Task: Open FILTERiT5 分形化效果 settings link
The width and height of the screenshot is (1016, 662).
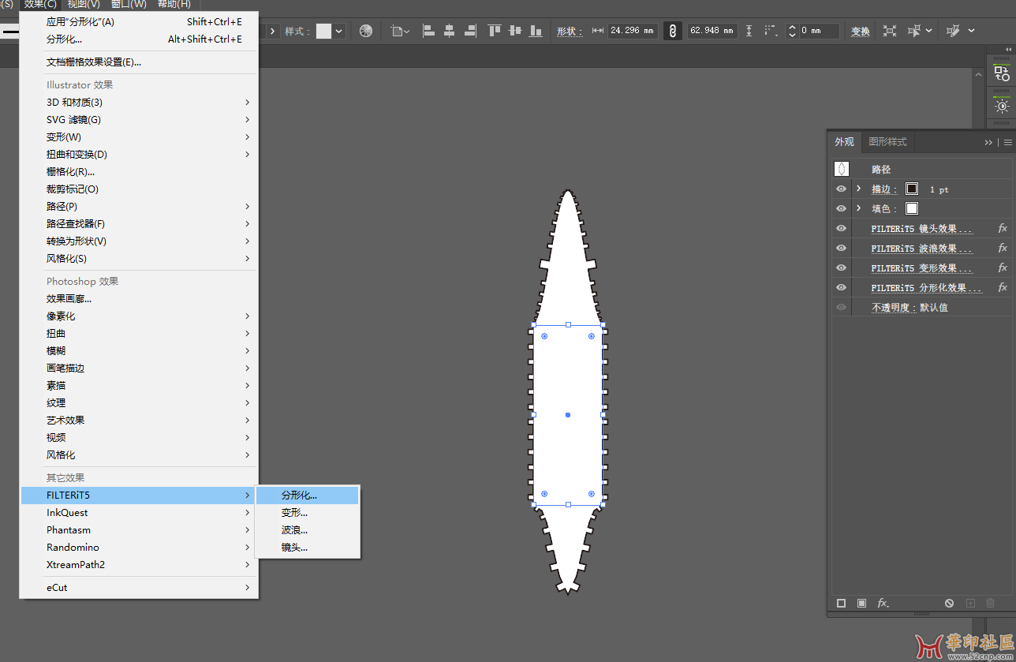Action: (x=926, y=288)
